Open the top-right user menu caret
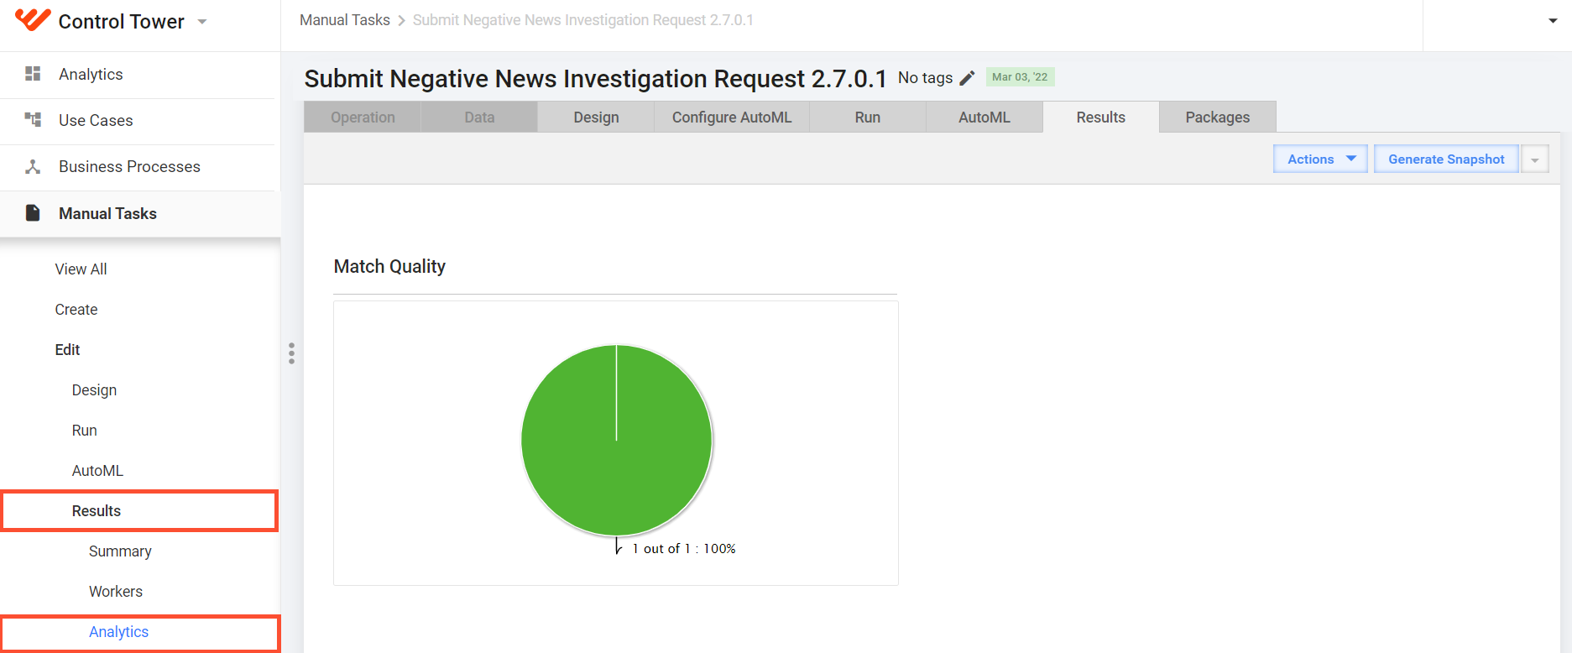The height and width of the screenshot is (653, 1572). [x=1553, y=21]
